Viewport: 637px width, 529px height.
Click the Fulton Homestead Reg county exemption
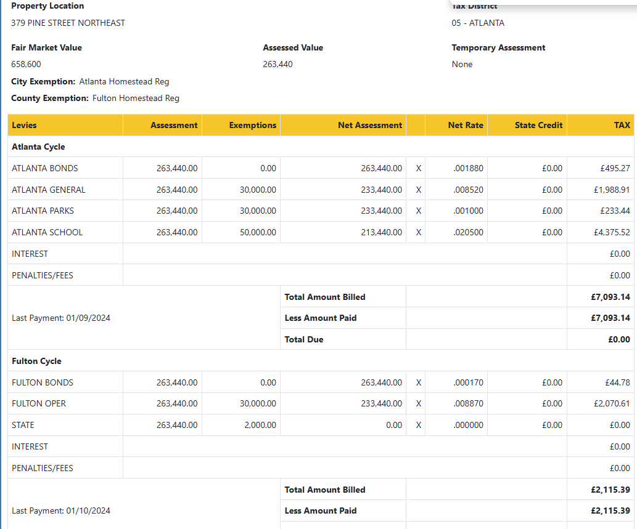pyautogui.click(x=136, y=98)
